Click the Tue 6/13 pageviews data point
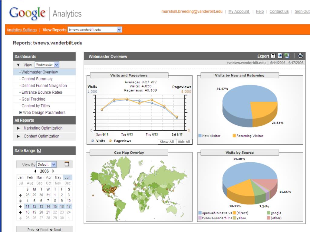This screenshot has width=310, height=232. (x=127, y=99)
